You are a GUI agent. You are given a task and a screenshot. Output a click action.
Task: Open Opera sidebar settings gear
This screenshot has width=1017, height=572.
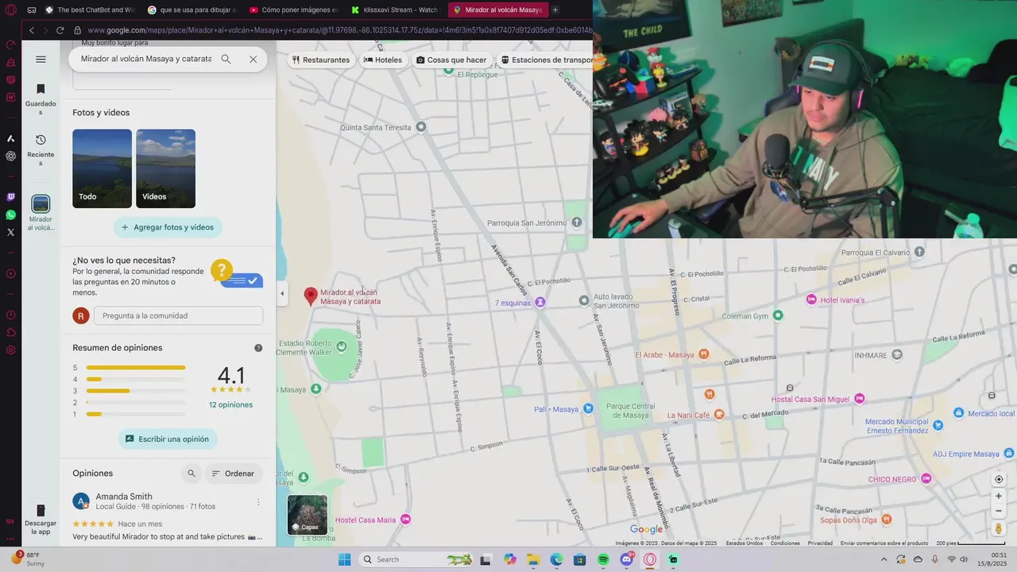pyautogui.click(x=10, y=350)
